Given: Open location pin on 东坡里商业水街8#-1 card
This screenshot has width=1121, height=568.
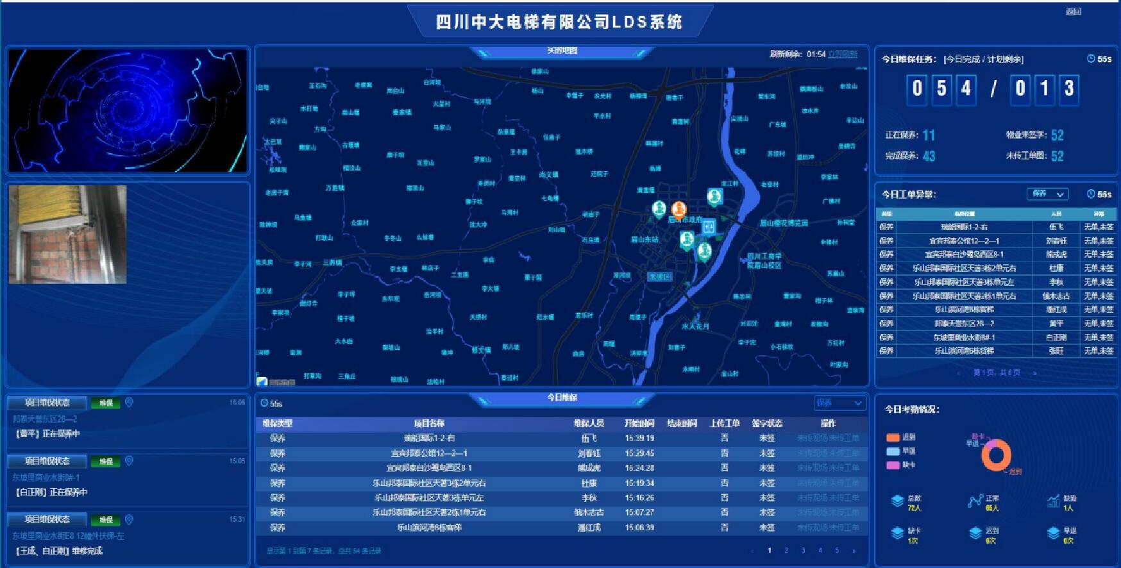Looking at the screenshot, I should click(x=129, y=460).
